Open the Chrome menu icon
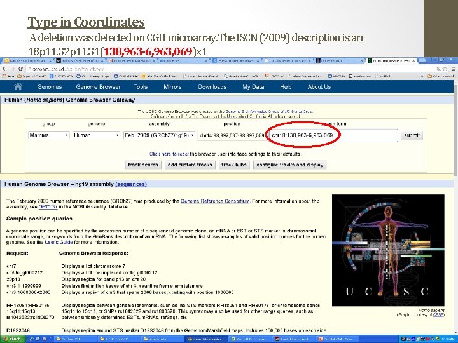458x343 pixels. click(454, 69)
